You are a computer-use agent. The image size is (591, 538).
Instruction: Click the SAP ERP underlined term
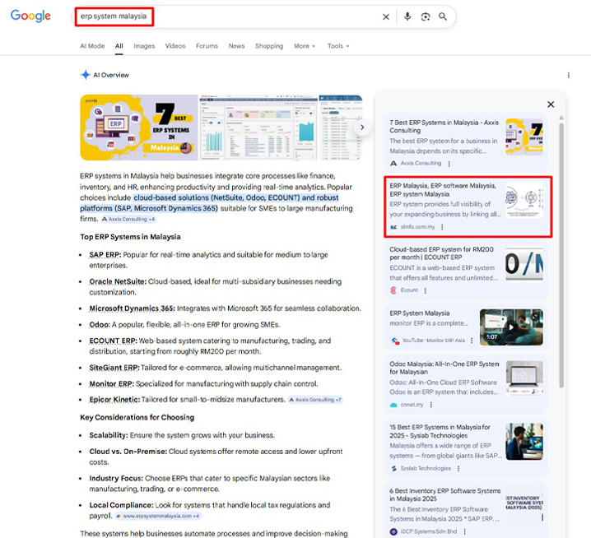click(x=105, y=255)
